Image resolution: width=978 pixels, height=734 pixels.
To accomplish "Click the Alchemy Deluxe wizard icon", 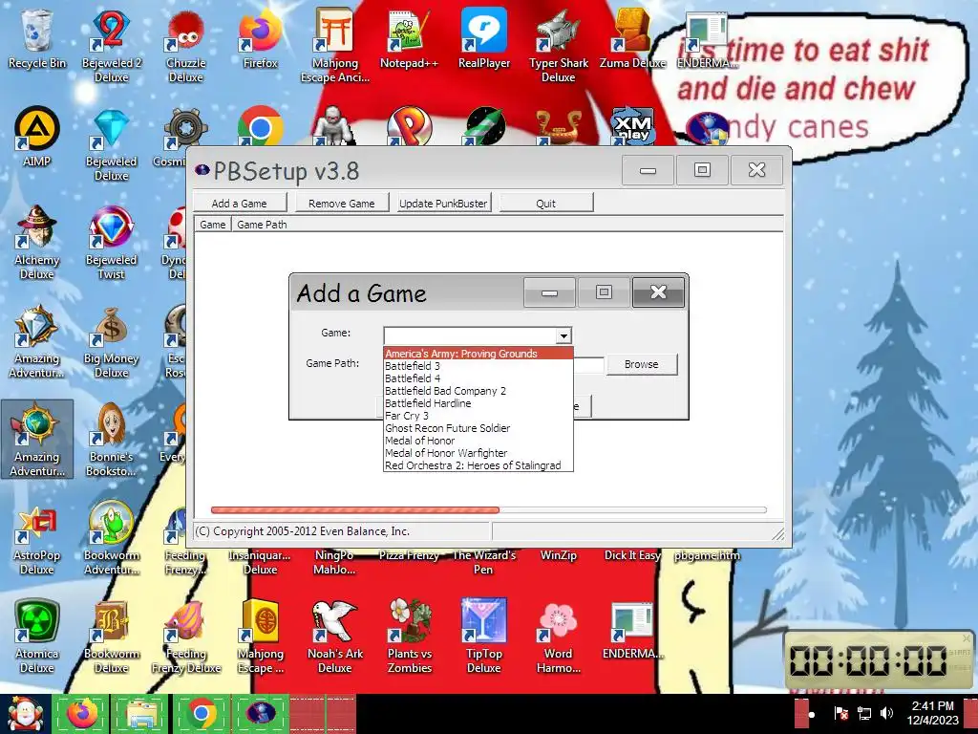I will [x=37, y=242].
